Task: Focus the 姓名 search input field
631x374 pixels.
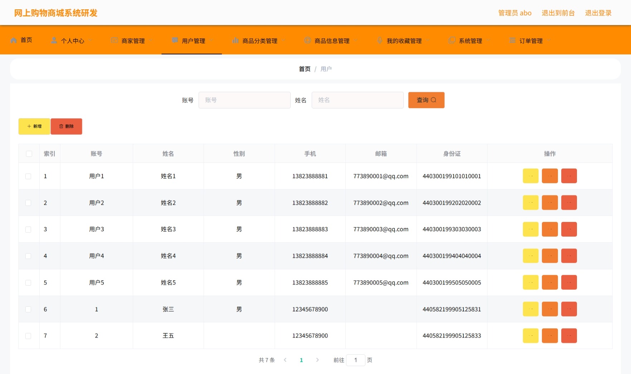Action: coord(358,100)
